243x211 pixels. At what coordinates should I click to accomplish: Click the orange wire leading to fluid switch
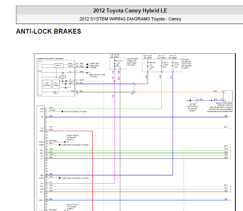[x=179, y=92]
